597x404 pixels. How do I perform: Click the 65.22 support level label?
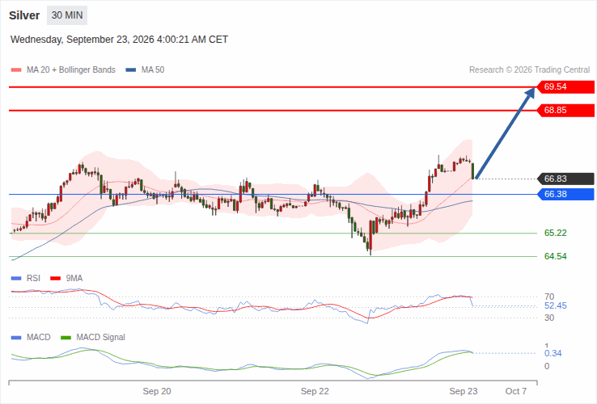[556, 233]
